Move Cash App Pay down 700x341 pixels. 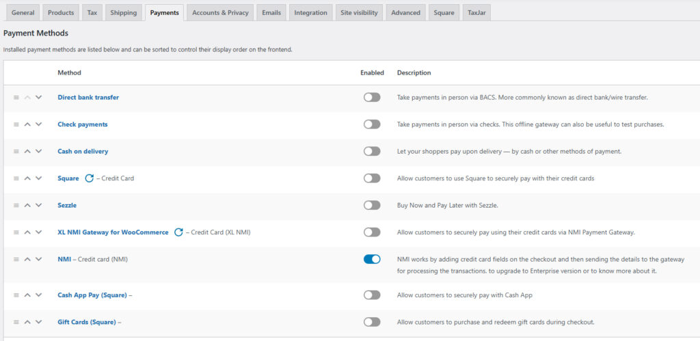[x=38, y=295]
